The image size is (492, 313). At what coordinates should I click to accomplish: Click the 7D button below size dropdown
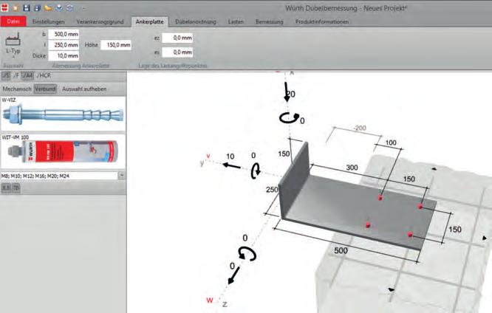tap(16, 188)
